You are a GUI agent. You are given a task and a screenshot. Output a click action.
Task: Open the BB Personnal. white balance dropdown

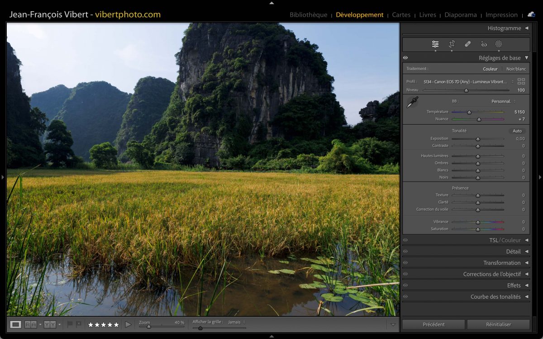click(x=503, y=101)
